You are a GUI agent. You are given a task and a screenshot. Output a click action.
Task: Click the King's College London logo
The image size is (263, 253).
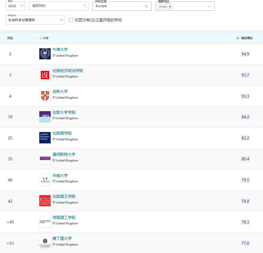(x=45, y=201)
